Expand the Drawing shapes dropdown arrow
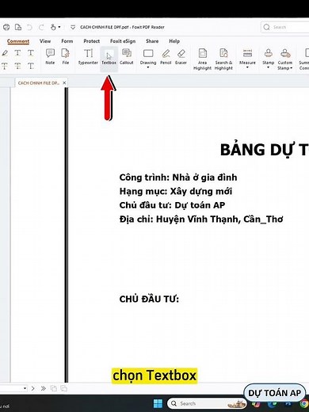309x412 pixels. tap(148, 67)
